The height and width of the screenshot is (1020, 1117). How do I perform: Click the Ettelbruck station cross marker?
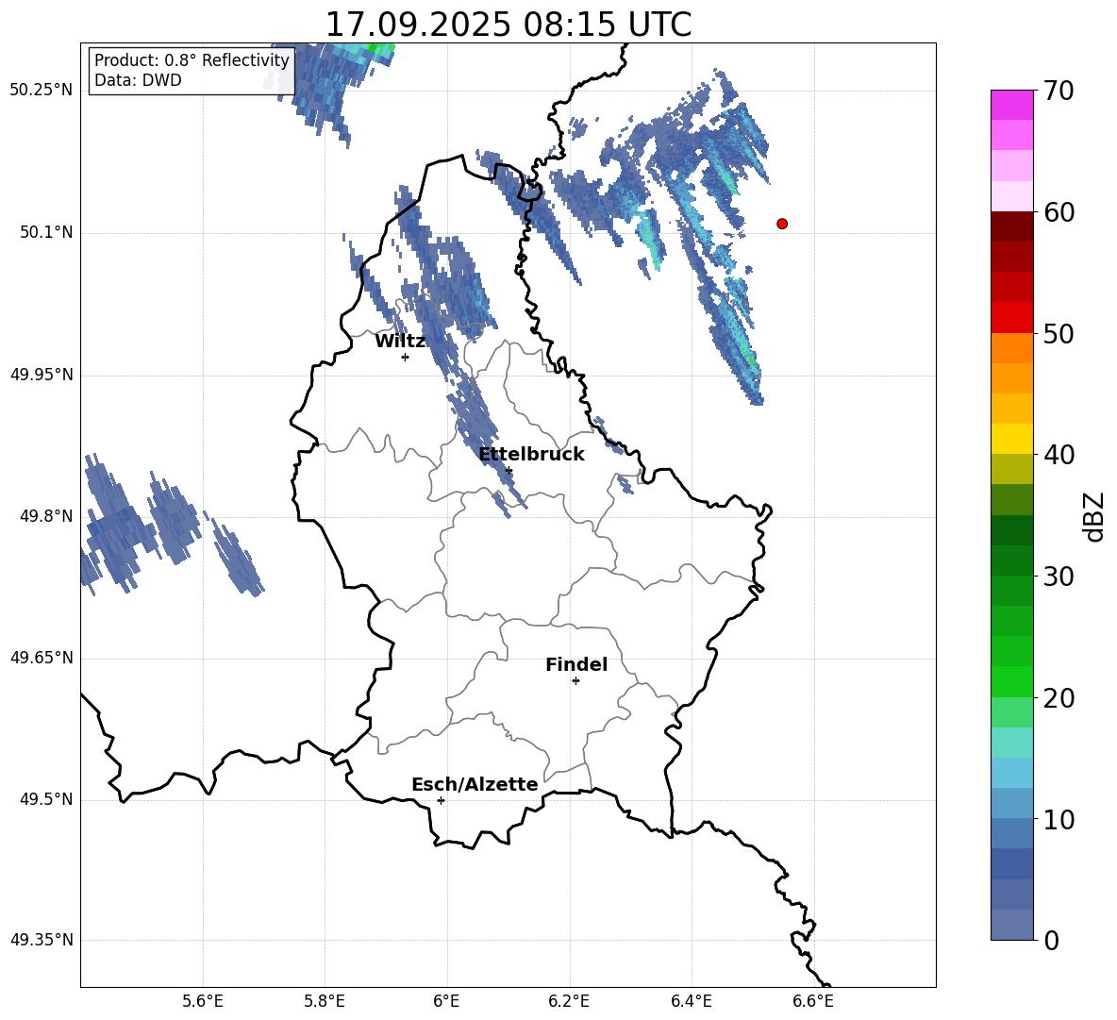[508, 470]
